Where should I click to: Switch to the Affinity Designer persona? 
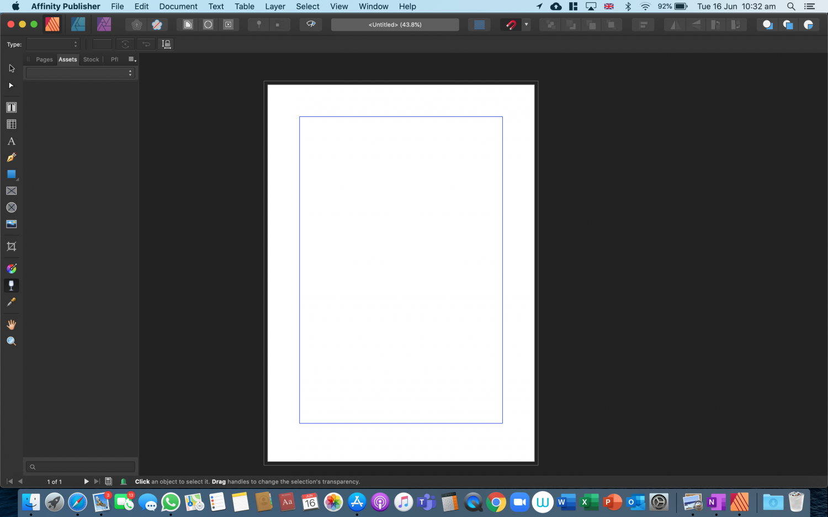click(x=78, y=24)
